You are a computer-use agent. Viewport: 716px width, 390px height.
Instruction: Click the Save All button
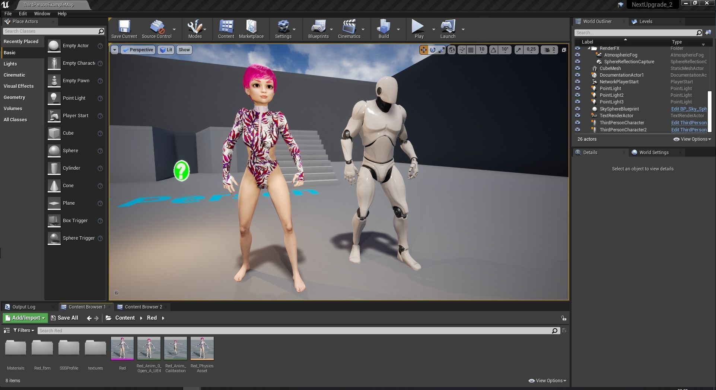point(64,318)
